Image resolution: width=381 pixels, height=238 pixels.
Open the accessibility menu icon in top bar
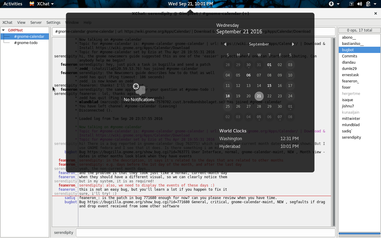[x=331, y=4]
